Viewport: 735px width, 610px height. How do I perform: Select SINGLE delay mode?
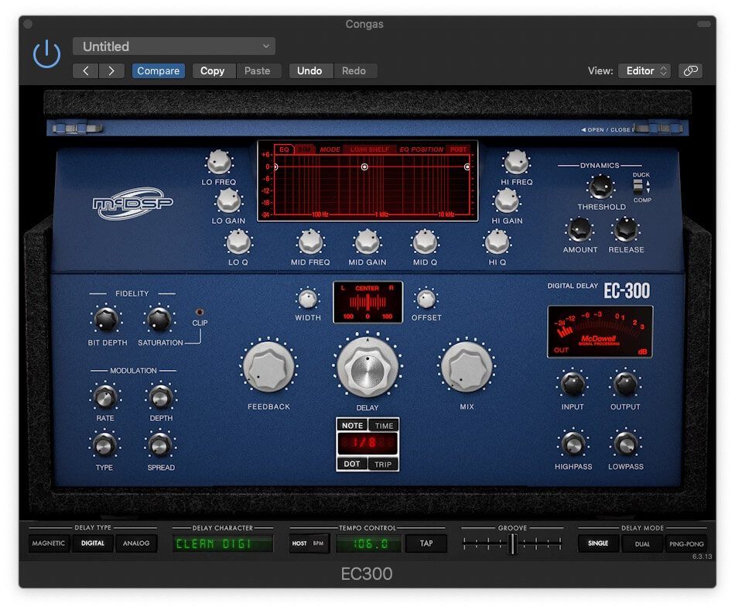click(x=598, y=543)
